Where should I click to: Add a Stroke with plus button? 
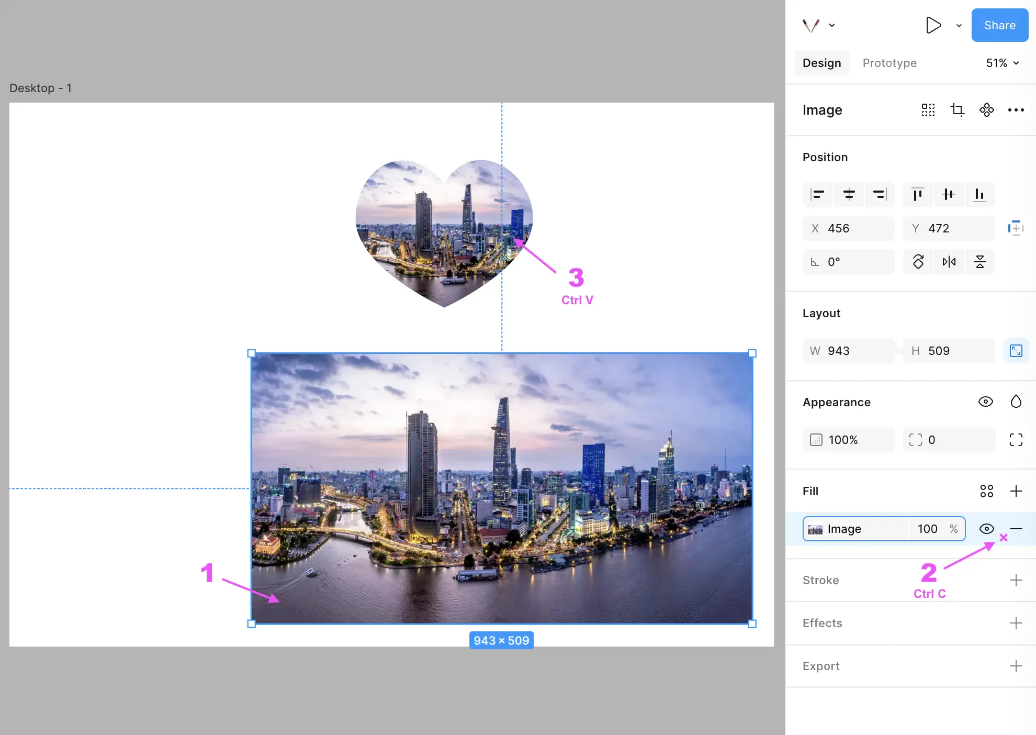pos(1016,580)
